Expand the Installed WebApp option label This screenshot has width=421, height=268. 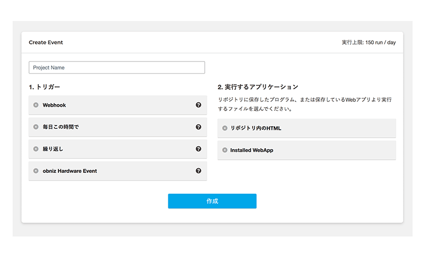pyautogui.click(x=252, y=150)
